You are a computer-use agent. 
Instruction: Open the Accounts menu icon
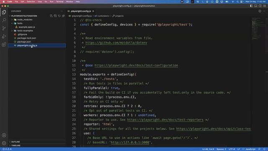coord(4,135)
